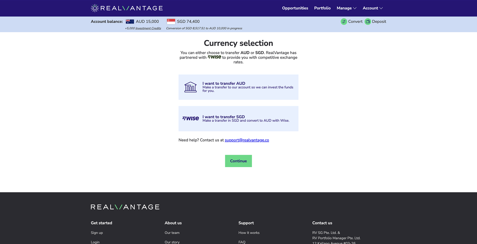477x244 pixels.
Task: Click the 'Sign up' footer link
Action: pyautogui.click(x=97, y=233)
